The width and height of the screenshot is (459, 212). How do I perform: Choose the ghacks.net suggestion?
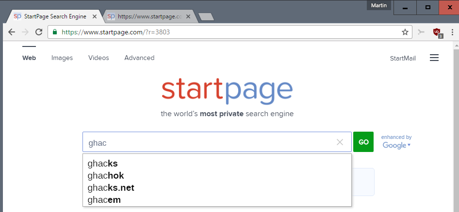(217, 188)
